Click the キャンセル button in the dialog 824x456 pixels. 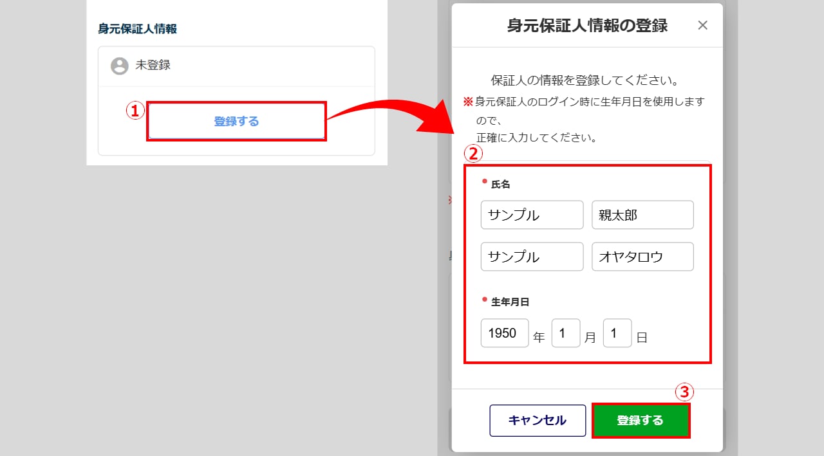click(538, 421)
